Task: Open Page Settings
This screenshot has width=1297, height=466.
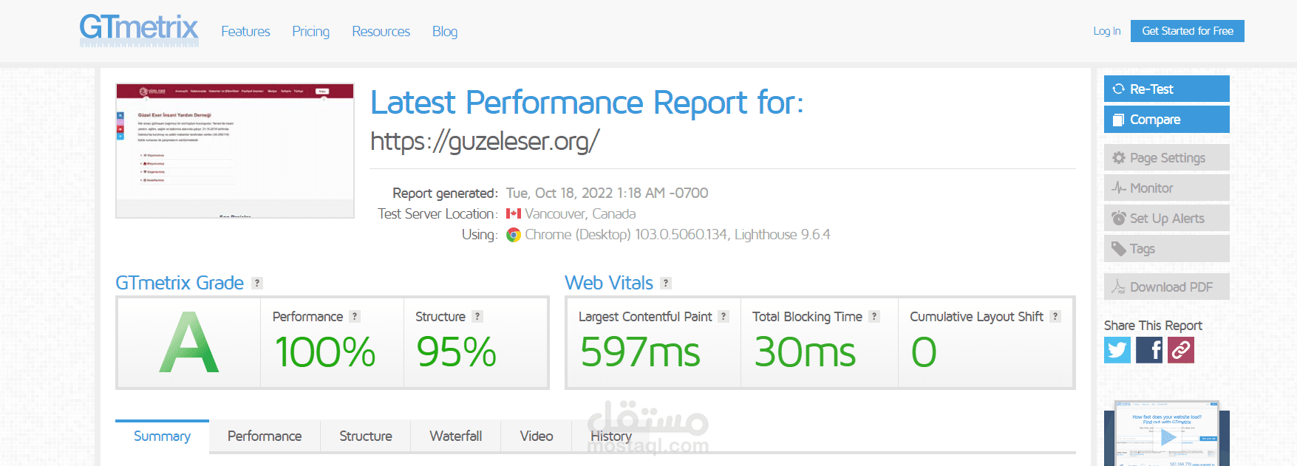Action: pos(1166,158)
